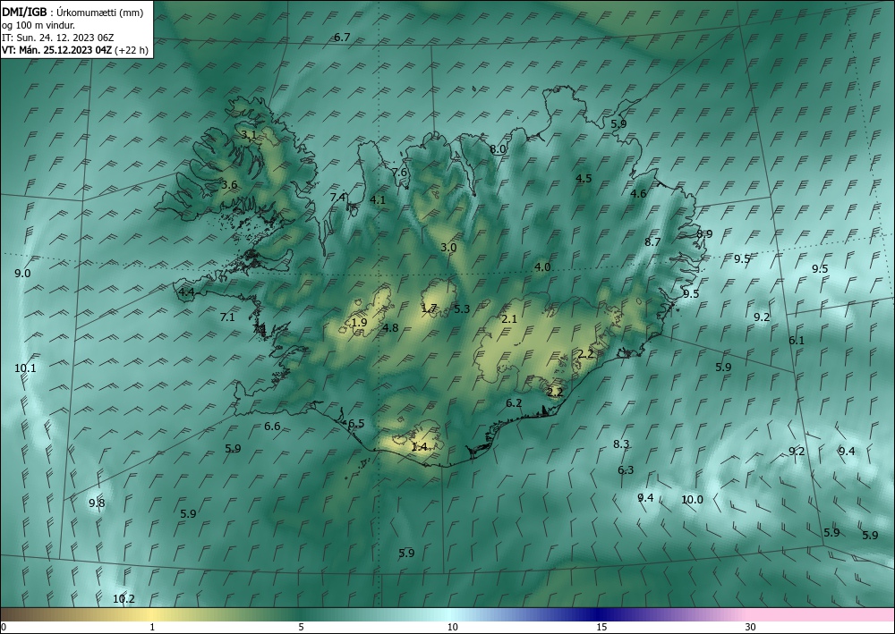Select the VT: Mán. 25.12.2023 04Z line
The width and height of the screenshot is (895, 634).
coord(75,50)
